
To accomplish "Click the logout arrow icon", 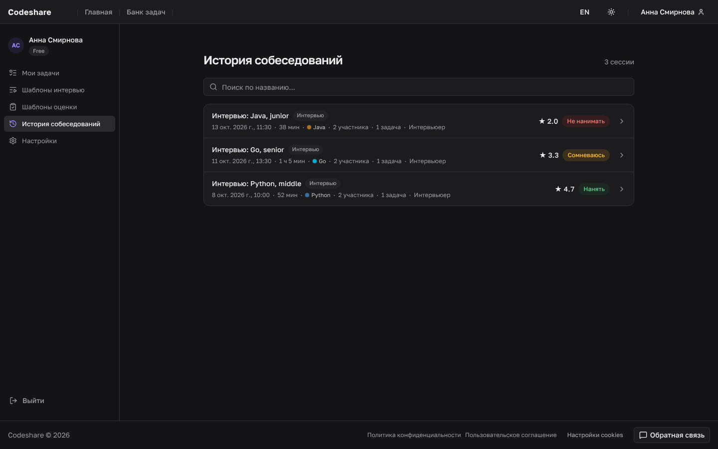I will tap(13, 401).
